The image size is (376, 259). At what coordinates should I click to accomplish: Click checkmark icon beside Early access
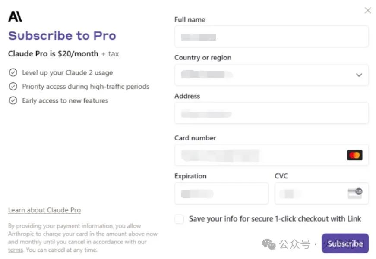(x=13, y=100)
